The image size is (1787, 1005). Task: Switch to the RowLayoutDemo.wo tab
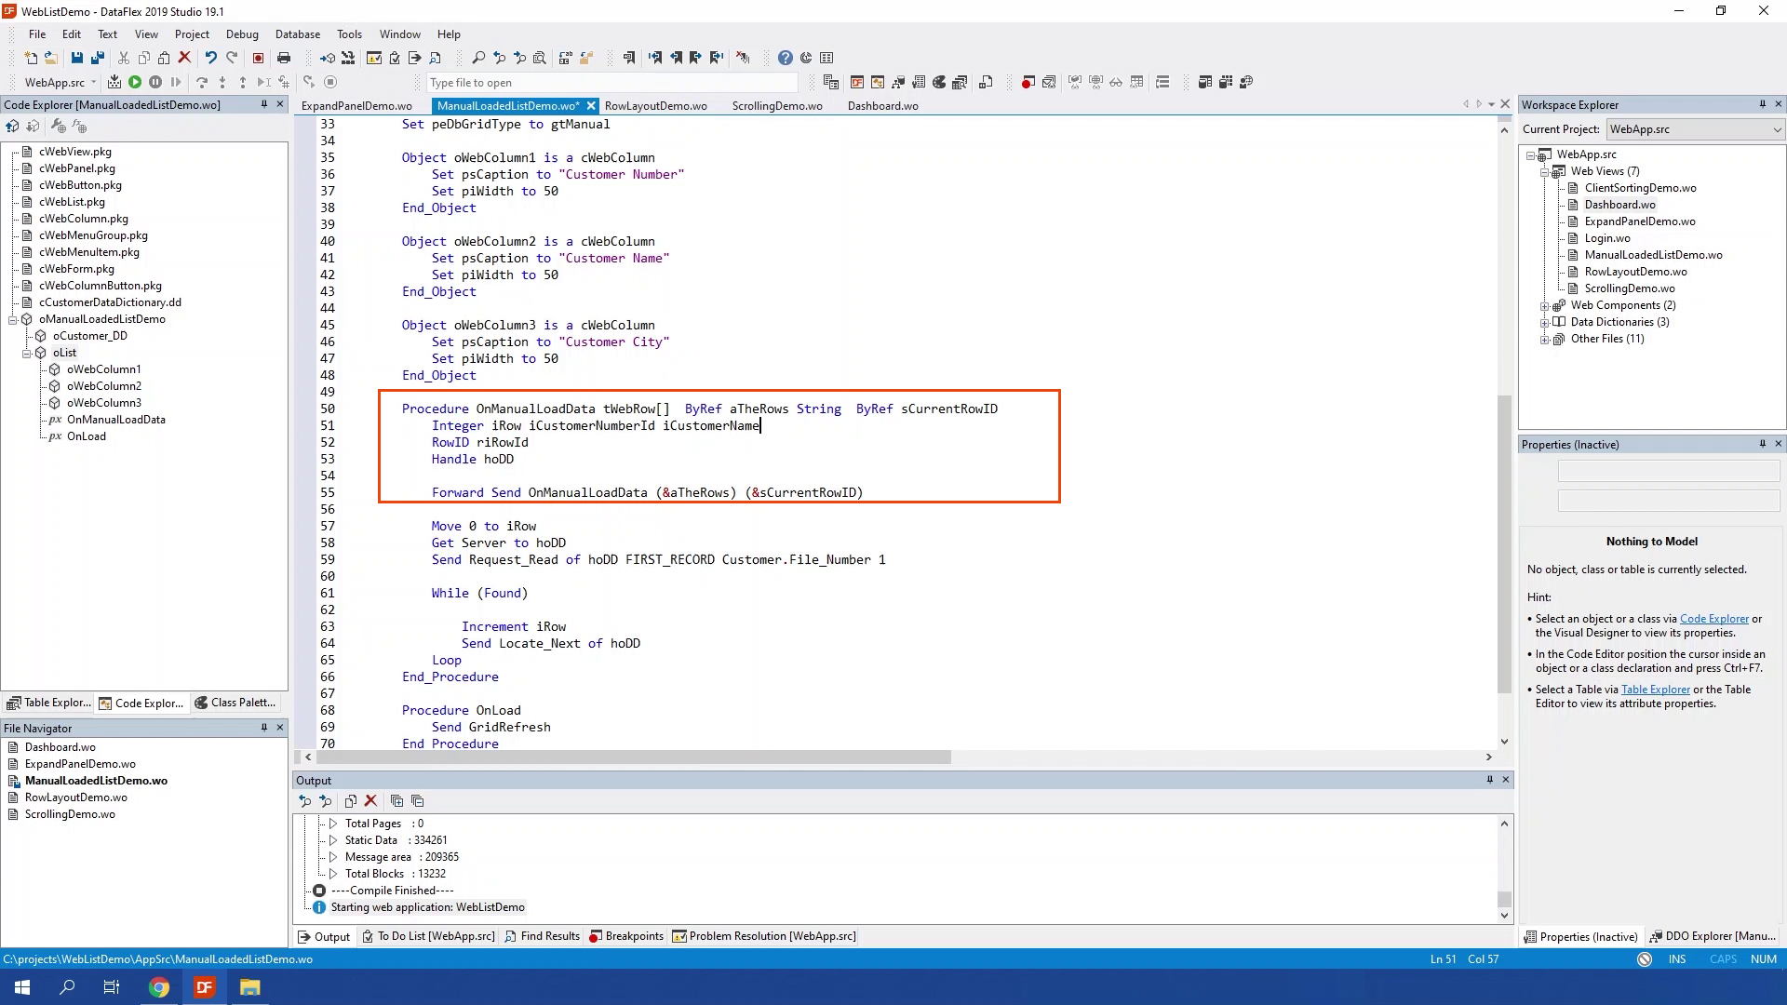tap(655, 105)
